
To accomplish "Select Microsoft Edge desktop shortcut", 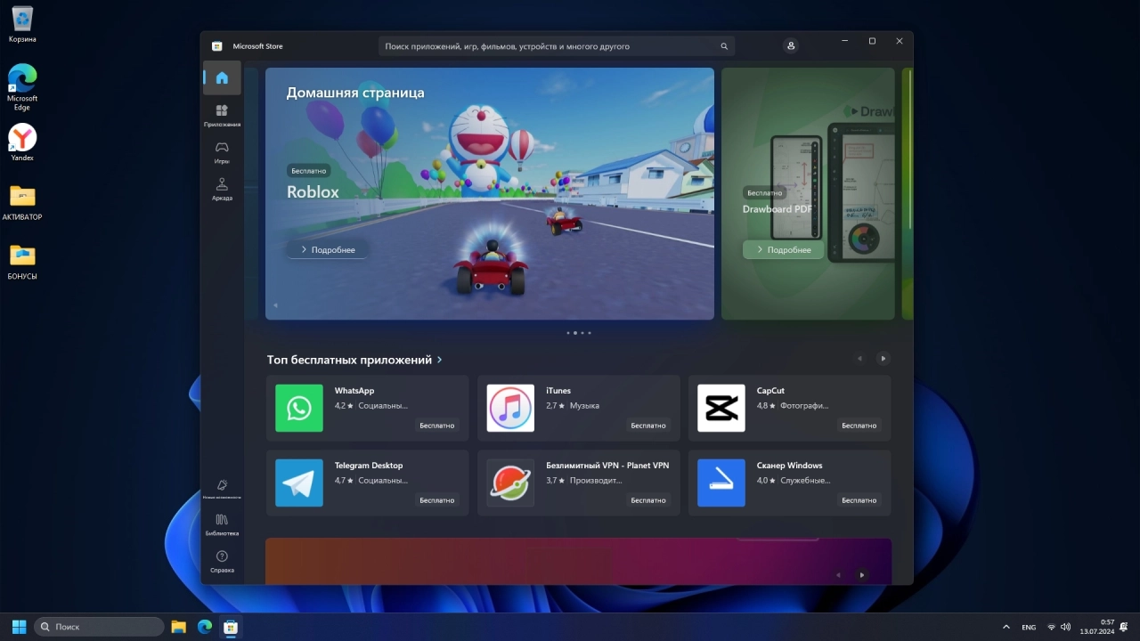I will 22,87.
